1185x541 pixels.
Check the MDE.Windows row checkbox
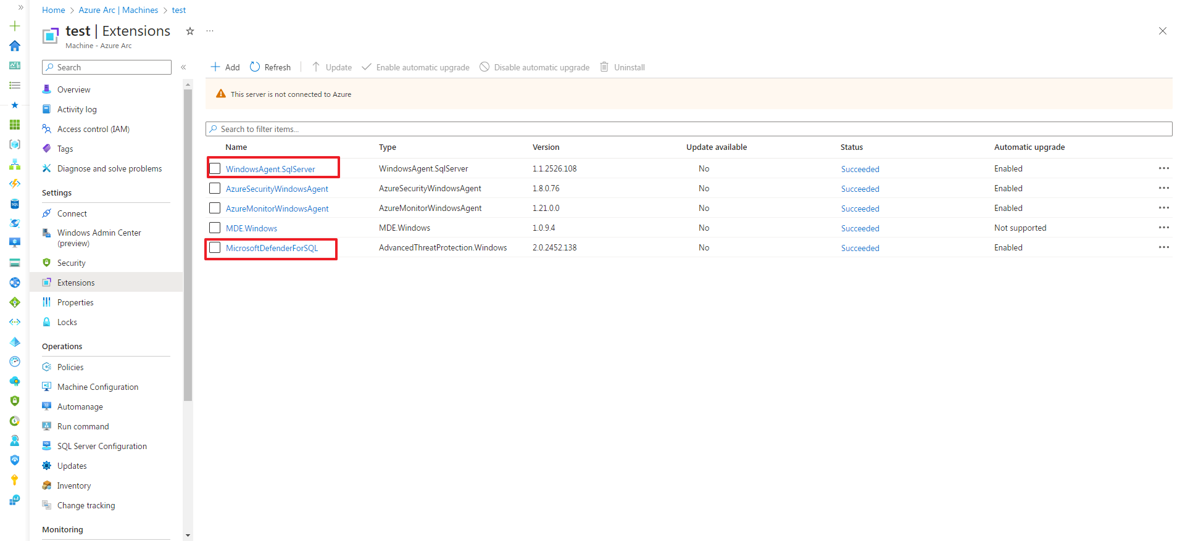tap(215, 228)
